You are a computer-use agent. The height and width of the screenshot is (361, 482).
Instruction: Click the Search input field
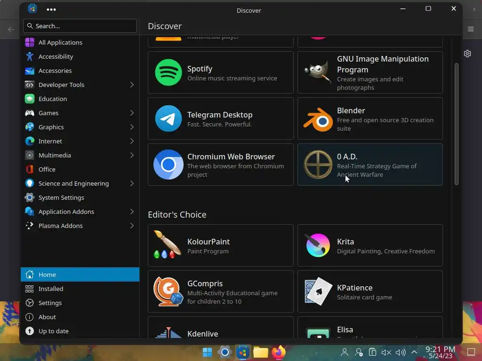click(80, 26)
